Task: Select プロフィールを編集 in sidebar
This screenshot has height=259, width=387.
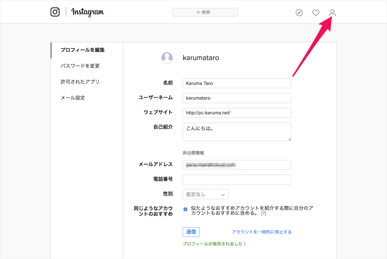Action: click(x=83, y=50)
